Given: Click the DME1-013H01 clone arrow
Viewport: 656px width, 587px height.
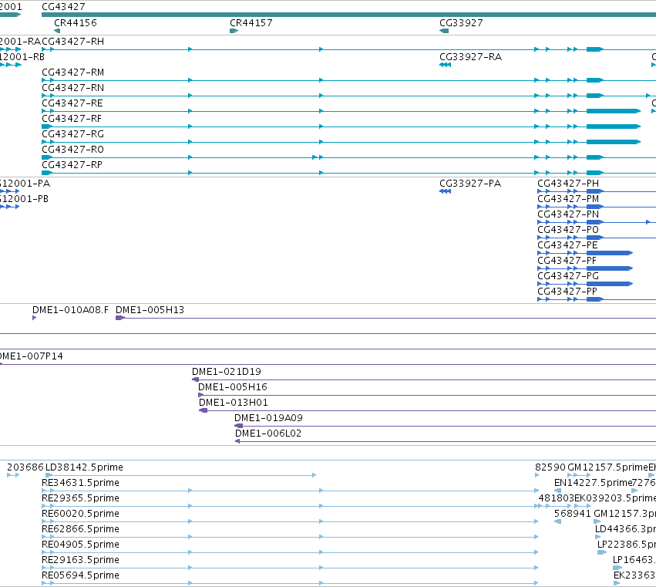Looking at the screenshot, I should 203,410.
